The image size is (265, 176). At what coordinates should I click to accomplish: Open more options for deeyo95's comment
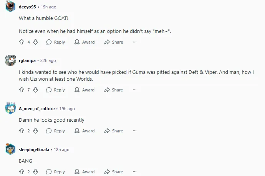pyautogui.click(x=134, y=42)
